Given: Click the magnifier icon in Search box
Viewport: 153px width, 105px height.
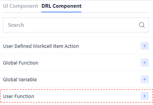Looking at the screenshot, I should point(142,25).
